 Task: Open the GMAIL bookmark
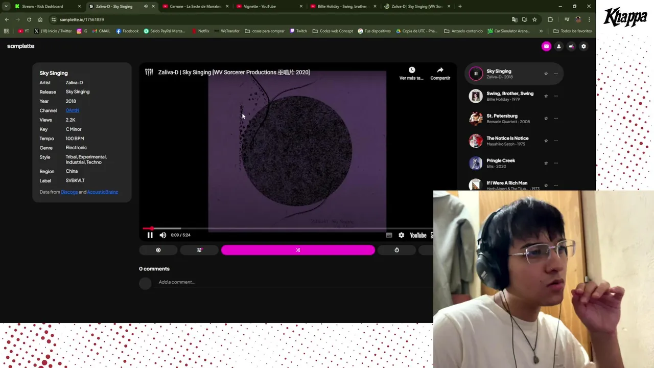click(101, 31)
